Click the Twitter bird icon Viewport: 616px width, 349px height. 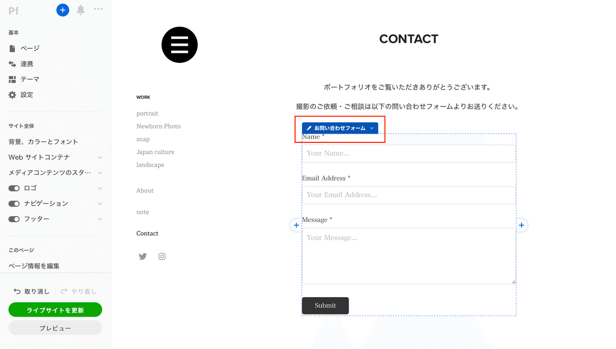coord(143,256)
